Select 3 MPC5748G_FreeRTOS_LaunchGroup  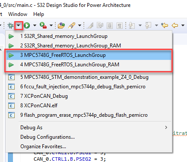[89, 55]
